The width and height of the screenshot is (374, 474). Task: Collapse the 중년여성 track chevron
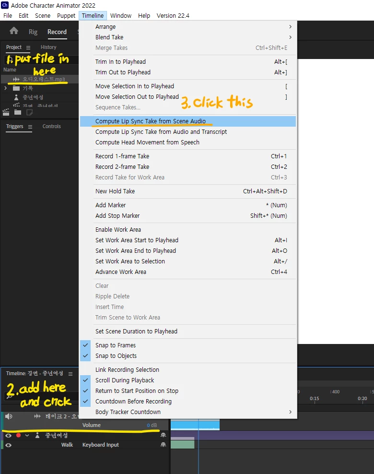click(x=27, y=435)
